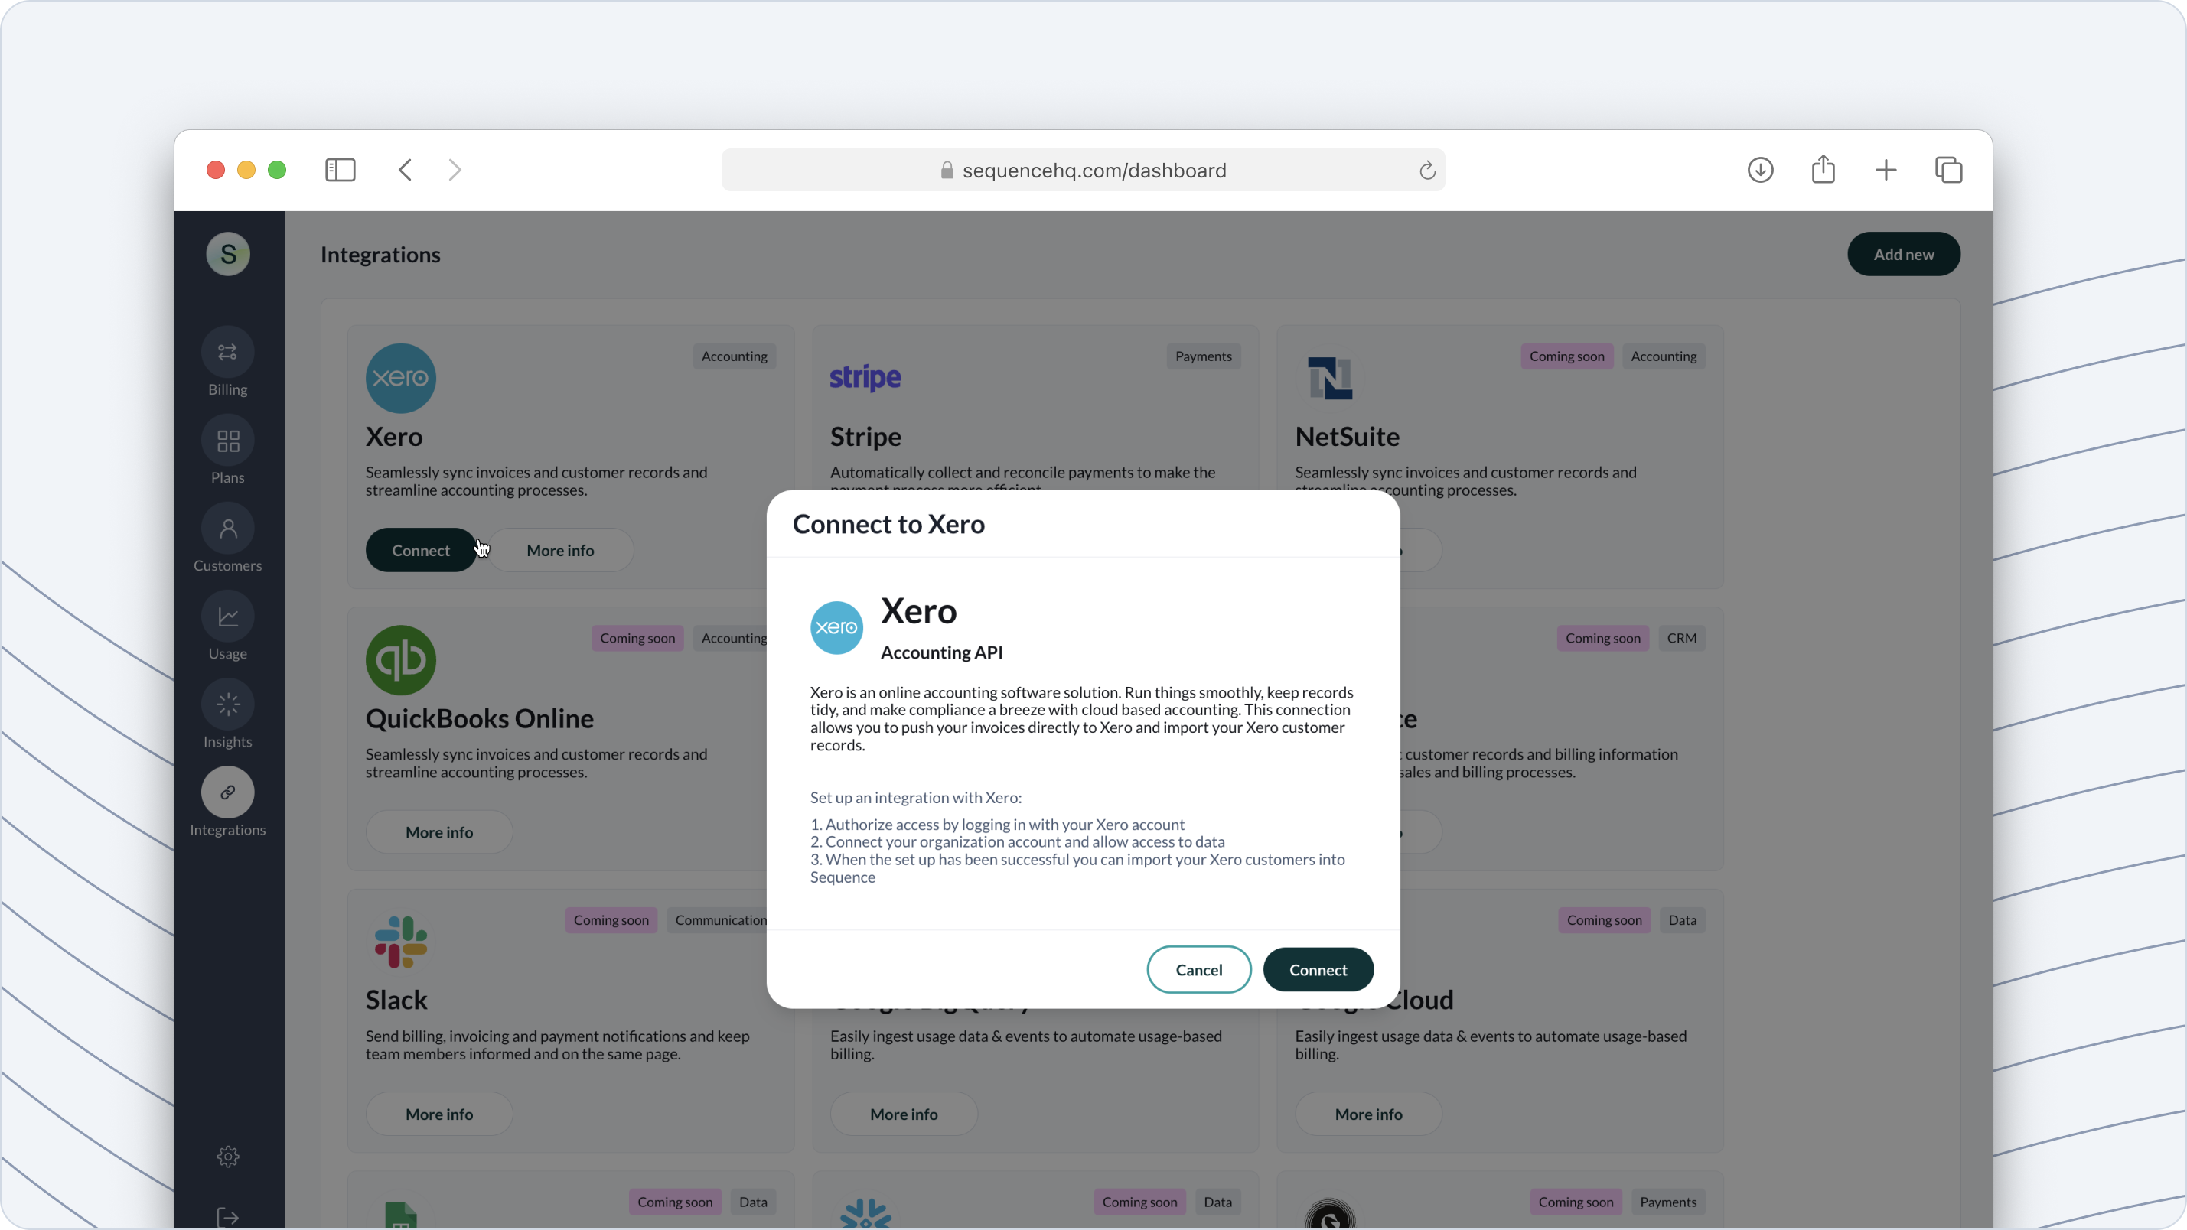This screenshot has height=1230, width=2187.
Task: Click the QuickBooks Online logo
Action: pos(401,659)
